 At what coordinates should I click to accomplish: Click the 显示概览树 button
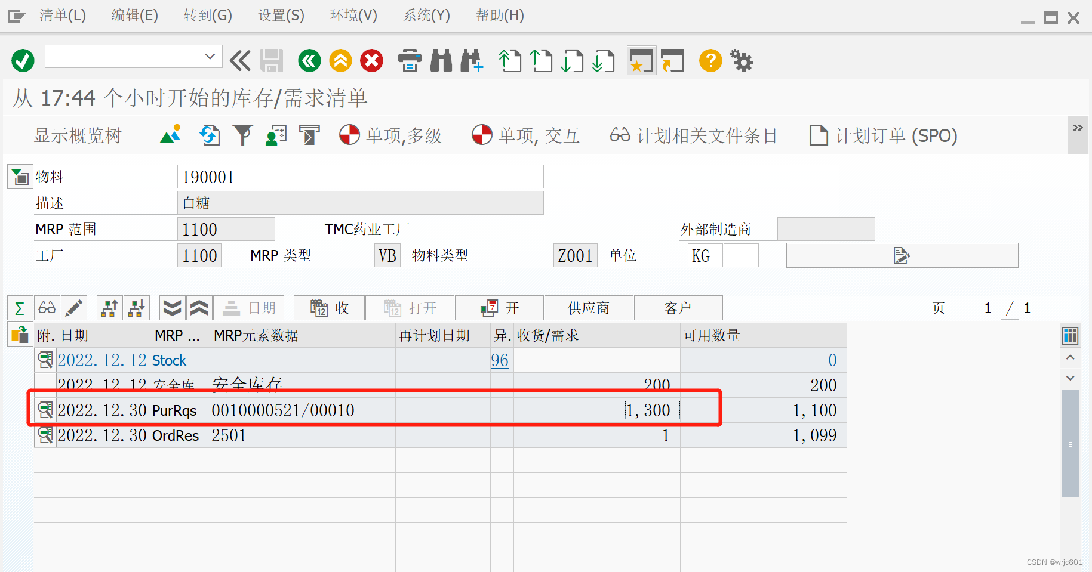tap(78, 136)
